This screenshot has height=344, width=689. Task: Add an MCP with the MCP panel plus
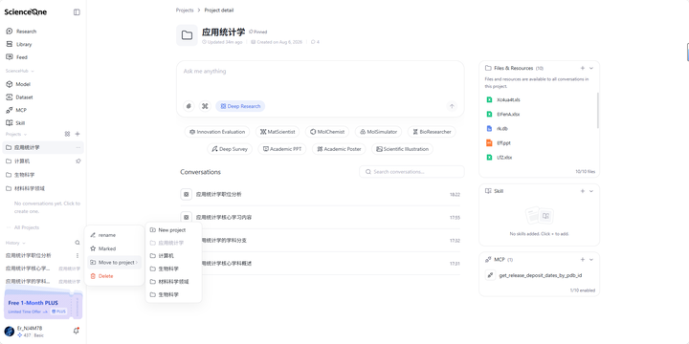[583, 259]
